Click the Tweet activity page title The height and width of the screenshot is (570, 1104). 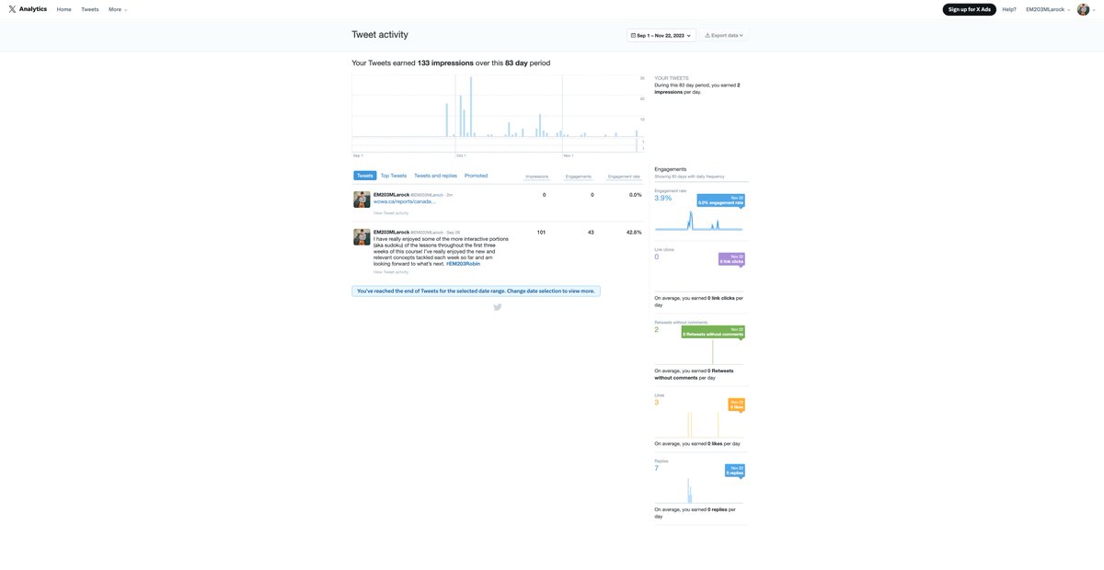pos(380,35)
